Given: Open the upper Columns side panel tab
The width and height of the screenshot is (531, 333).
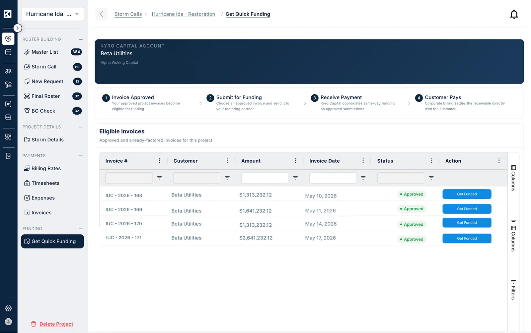Looking at the screenshot, I should coord(513,178).
